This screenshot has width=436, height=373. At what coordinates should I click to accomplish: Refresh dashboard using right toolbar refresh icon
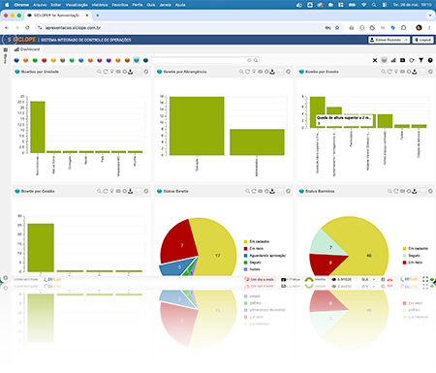pyautogui.click(x=412, y=60)
